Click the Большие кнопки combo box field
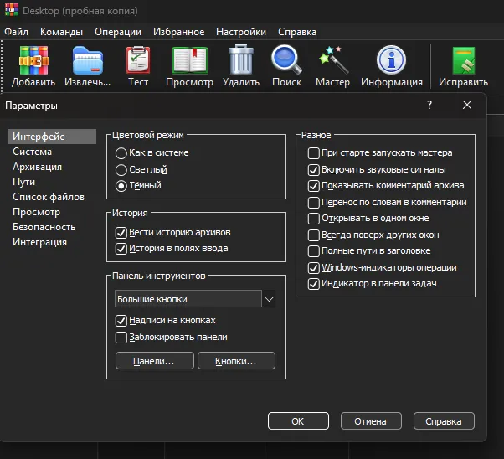This screenshot has height=459, width=504. [188, 299]
